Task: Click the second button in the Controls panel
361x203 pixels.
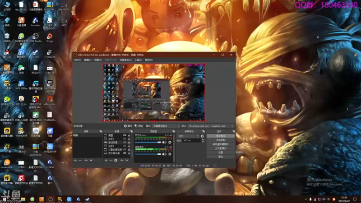Action: pos(221,140)
